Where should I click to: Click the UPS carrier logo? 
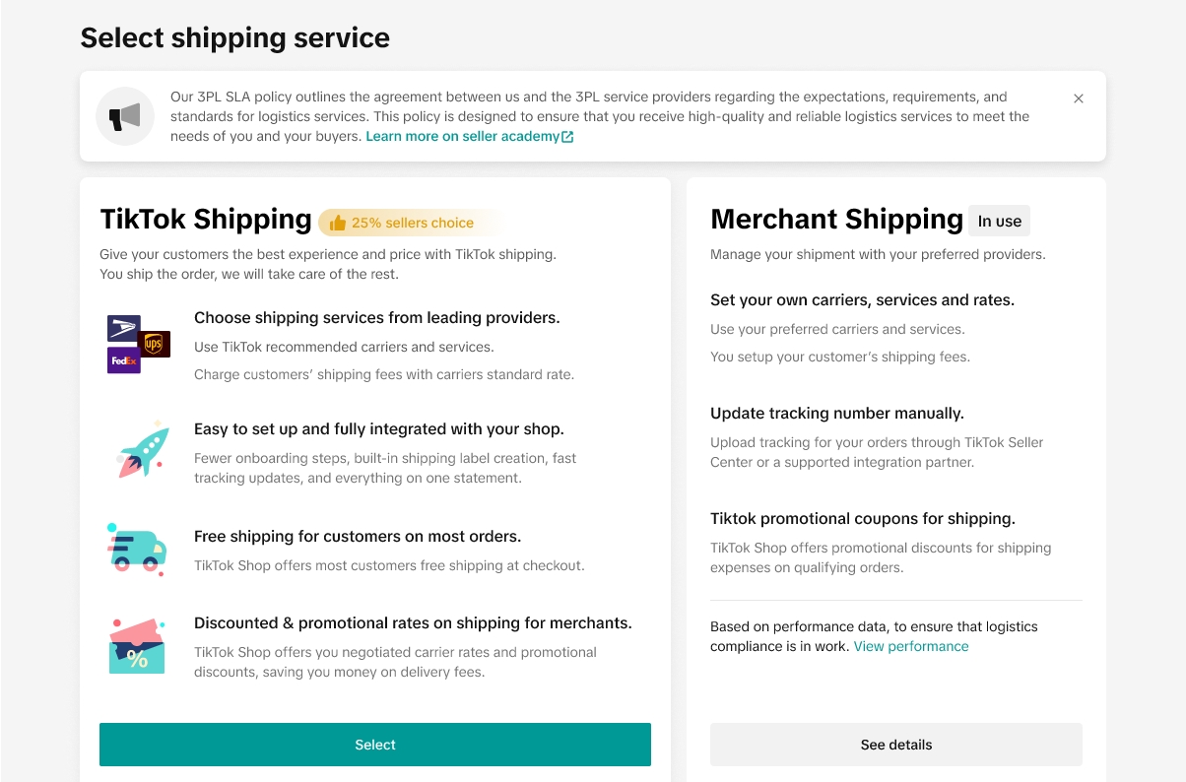[155, 344]
